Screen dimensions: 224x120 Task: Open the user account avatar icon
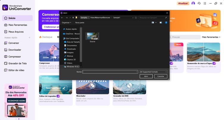193,3
